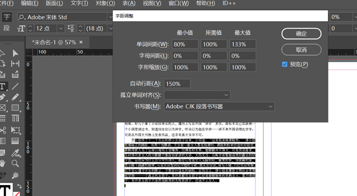
Task: Select the Pen tool
Action: coord(3,97)
